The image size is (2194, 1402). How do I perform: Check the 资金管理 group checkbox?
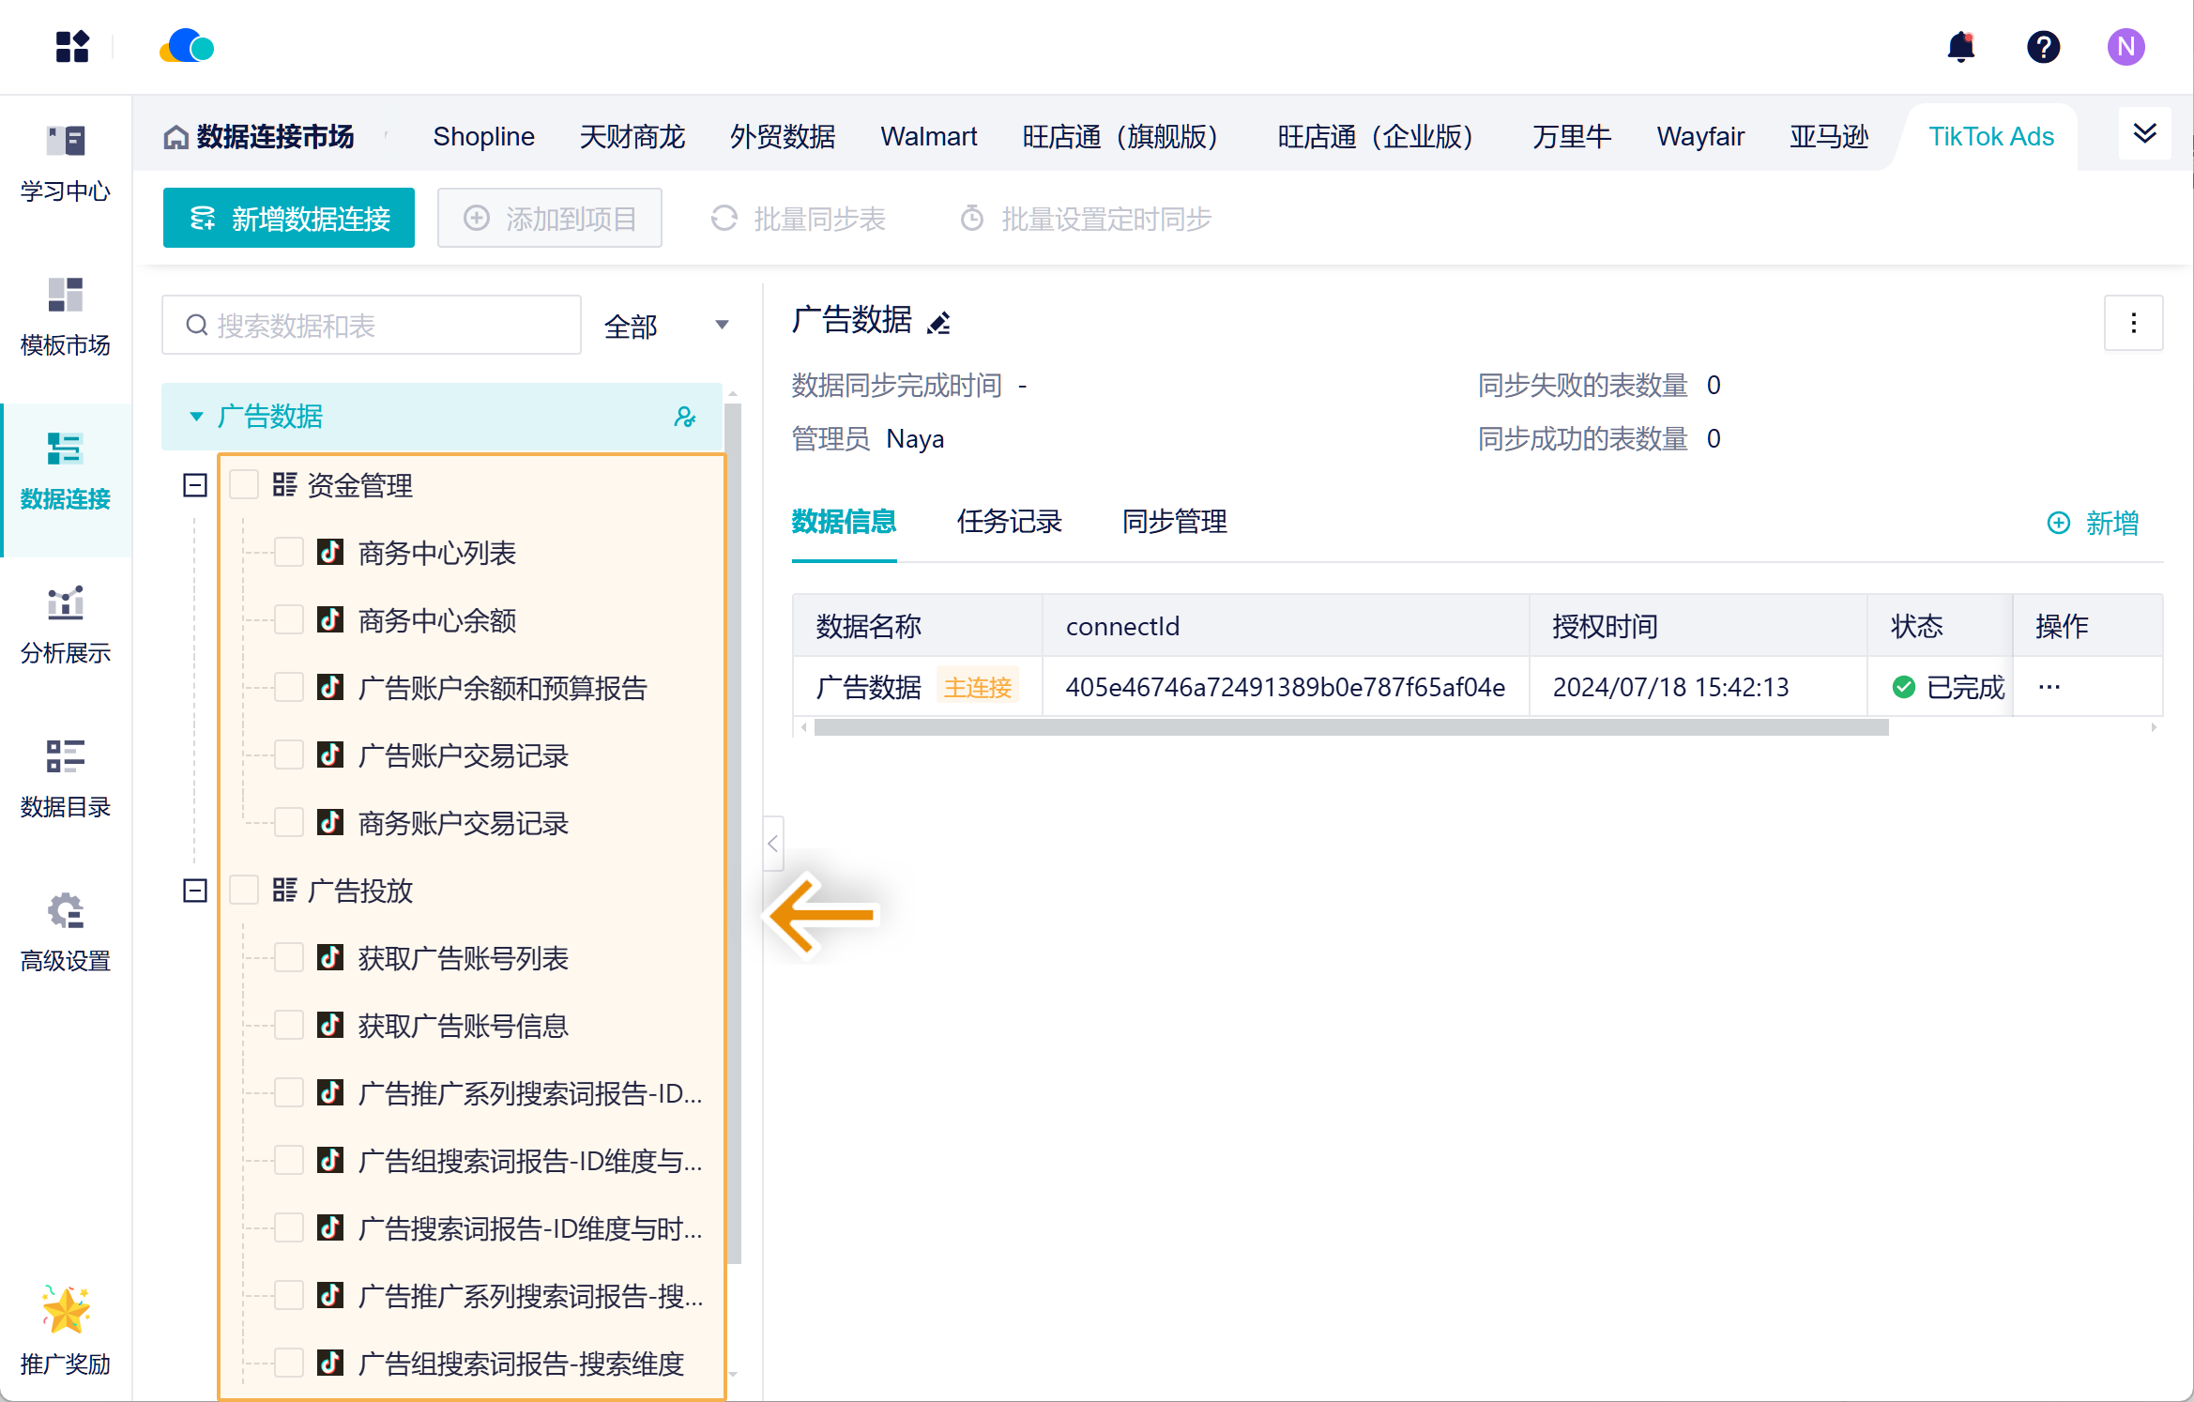pyautogui.click(x=244, y=485)
